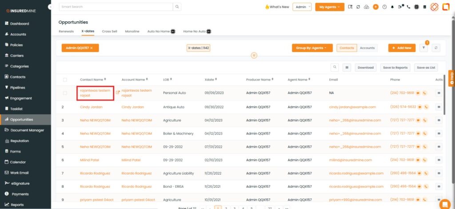The height and width of the screenshot is (209, 455).
Task: Open the Admin role dropdown
Action: (x=302, y=7)
